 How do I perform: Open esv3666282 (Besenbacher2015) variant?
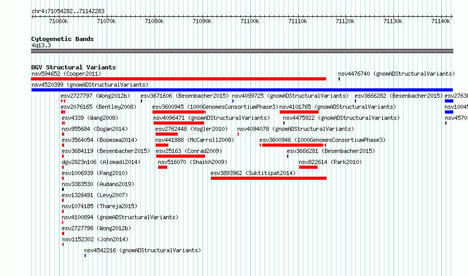click(x=399, y=96)
